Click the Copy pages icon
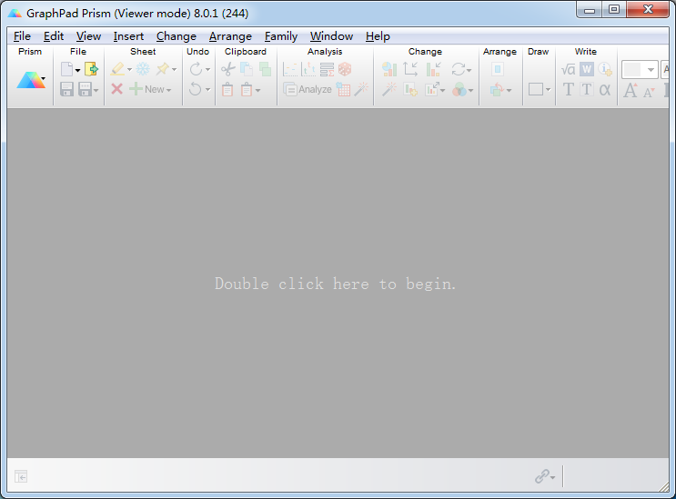Screen dimensions: 676x499 point(247,69)
